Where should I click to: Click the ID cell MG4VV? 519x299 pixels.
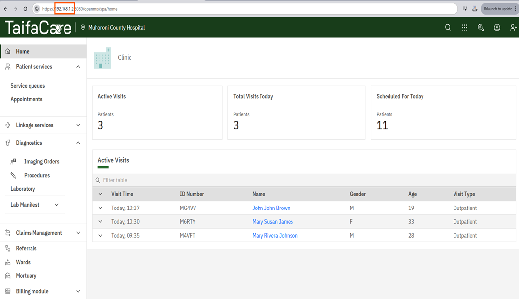point(188,208)
